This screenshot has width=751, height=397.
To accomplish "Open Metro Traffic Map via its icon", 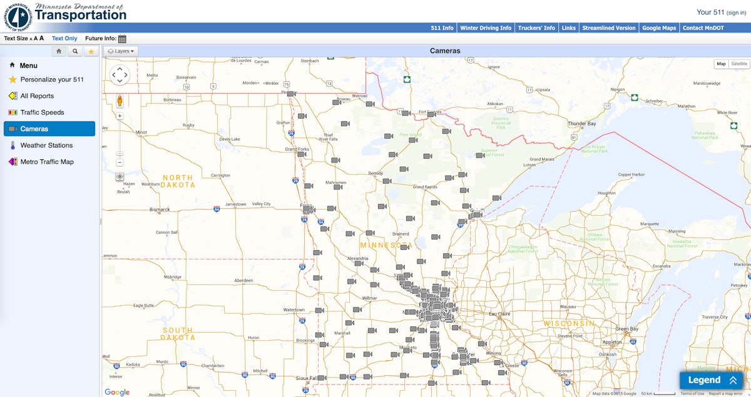I will click(11, 161).
